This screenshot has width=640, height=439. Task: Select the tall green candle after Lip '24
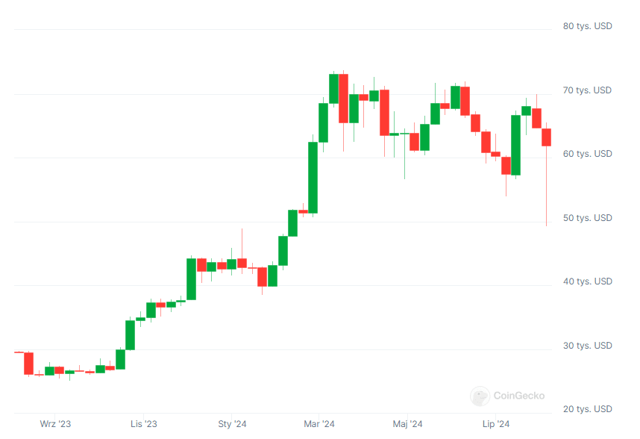tap(515, 145)
